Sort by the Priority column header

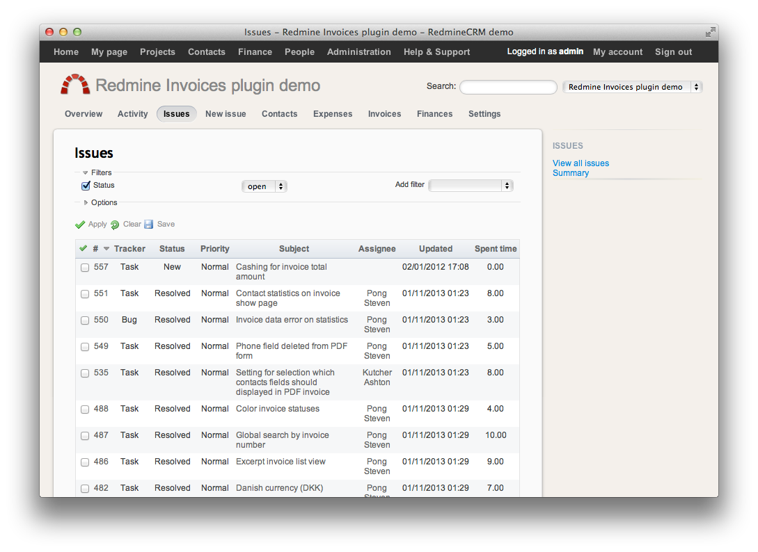(x=214, y=249)
